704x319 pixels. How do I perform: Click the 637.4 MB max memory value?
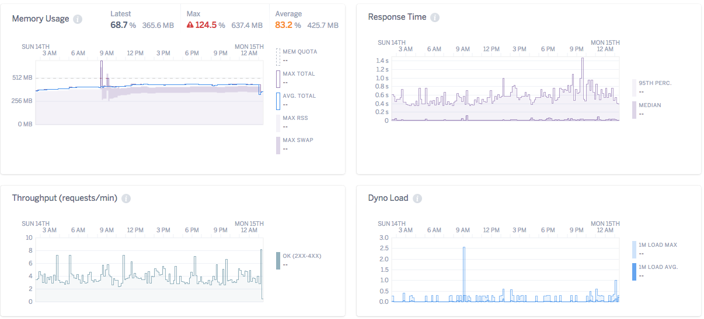point(247,26)
